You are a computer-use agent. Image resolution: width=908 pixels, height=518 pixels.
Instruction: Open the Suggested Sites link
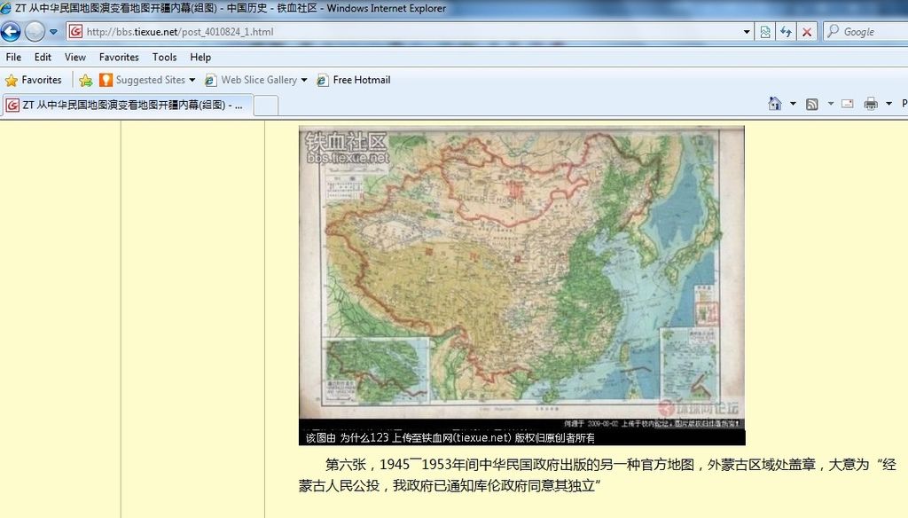150,80
